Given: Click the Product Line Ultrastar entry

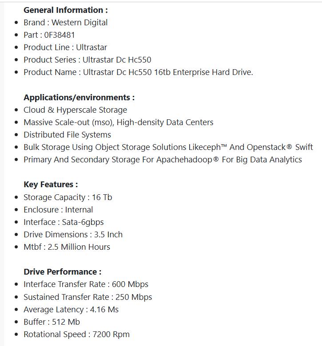Looking at the screenshot, I should (65, 47).
